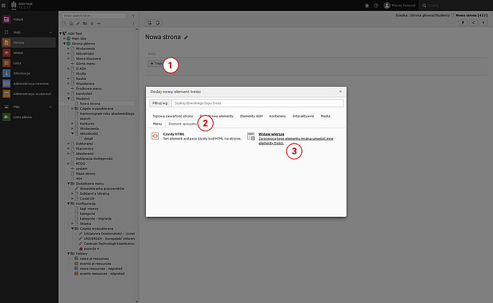Click the content type filter field
The image size is (493, 303).
tap(257, 103)
